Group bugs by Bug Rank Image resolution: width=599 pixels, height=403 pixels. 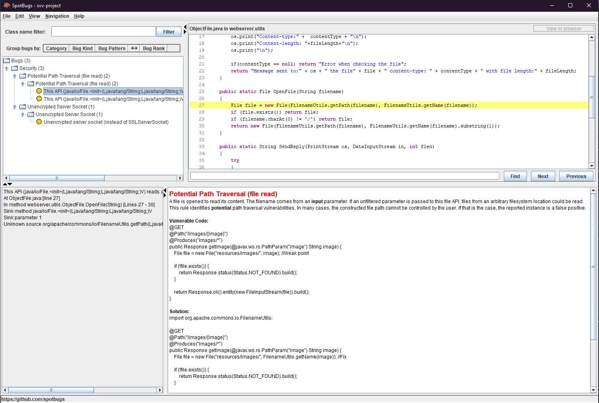tap(153, 48)
